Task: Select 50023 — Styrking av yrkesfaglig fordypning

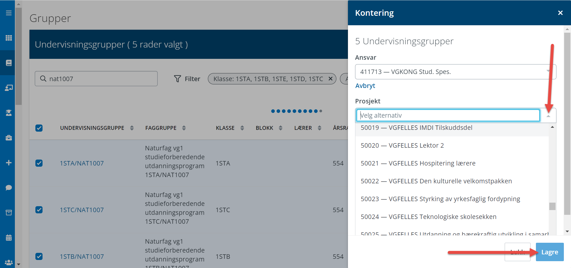Action: click(452, 199)
